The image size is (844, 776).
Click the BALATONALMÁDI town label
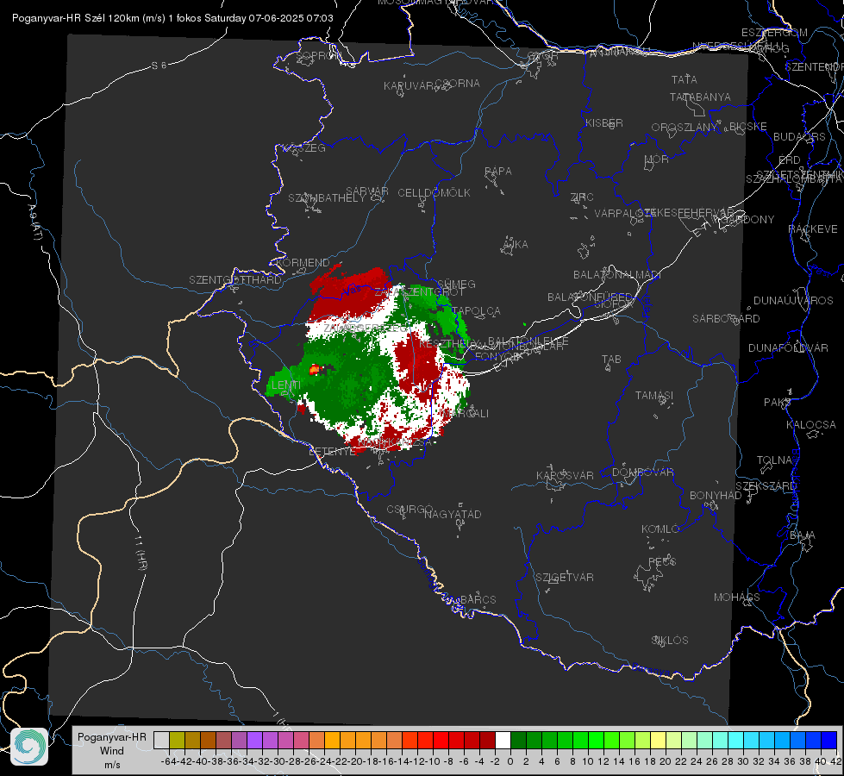click(617, 275)
